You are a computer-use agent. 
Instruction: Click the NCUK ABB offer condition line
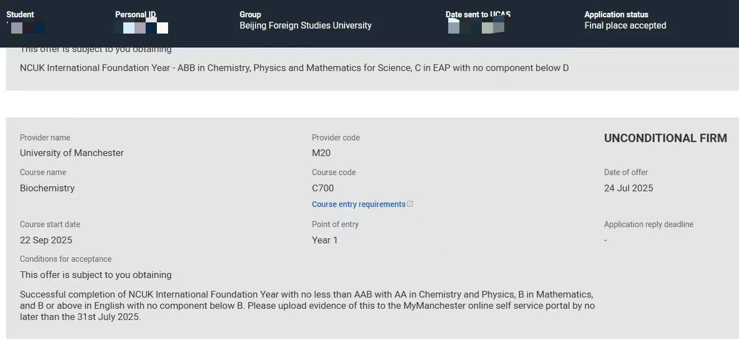click(x=294, y=68)
